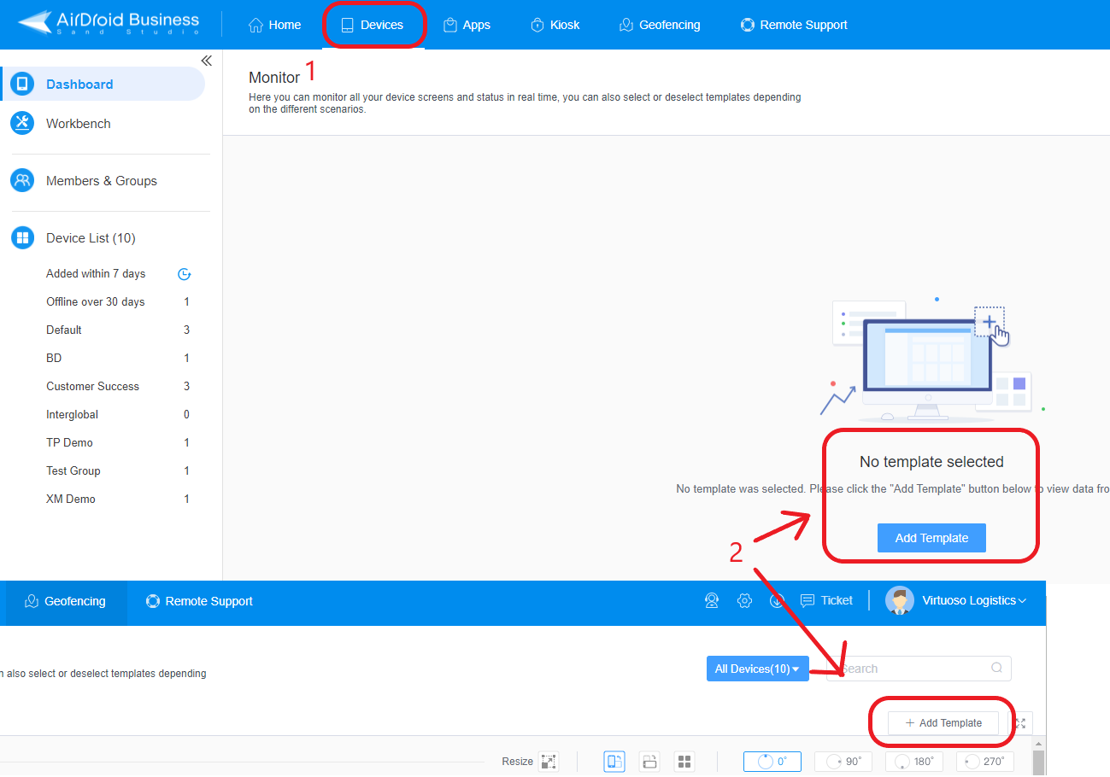Open settings via the gear icon

pyautogui.click(x=744, y=600)
